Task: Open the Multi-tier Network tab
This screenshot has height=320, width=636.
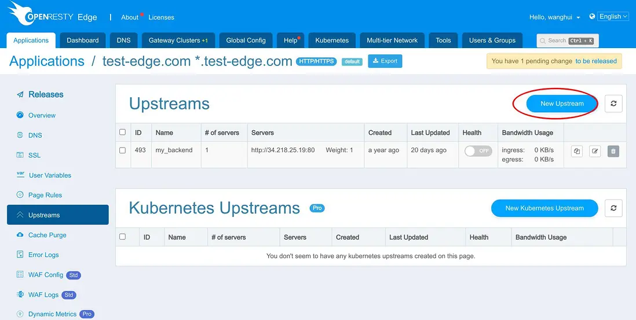Action: [392, 40]
